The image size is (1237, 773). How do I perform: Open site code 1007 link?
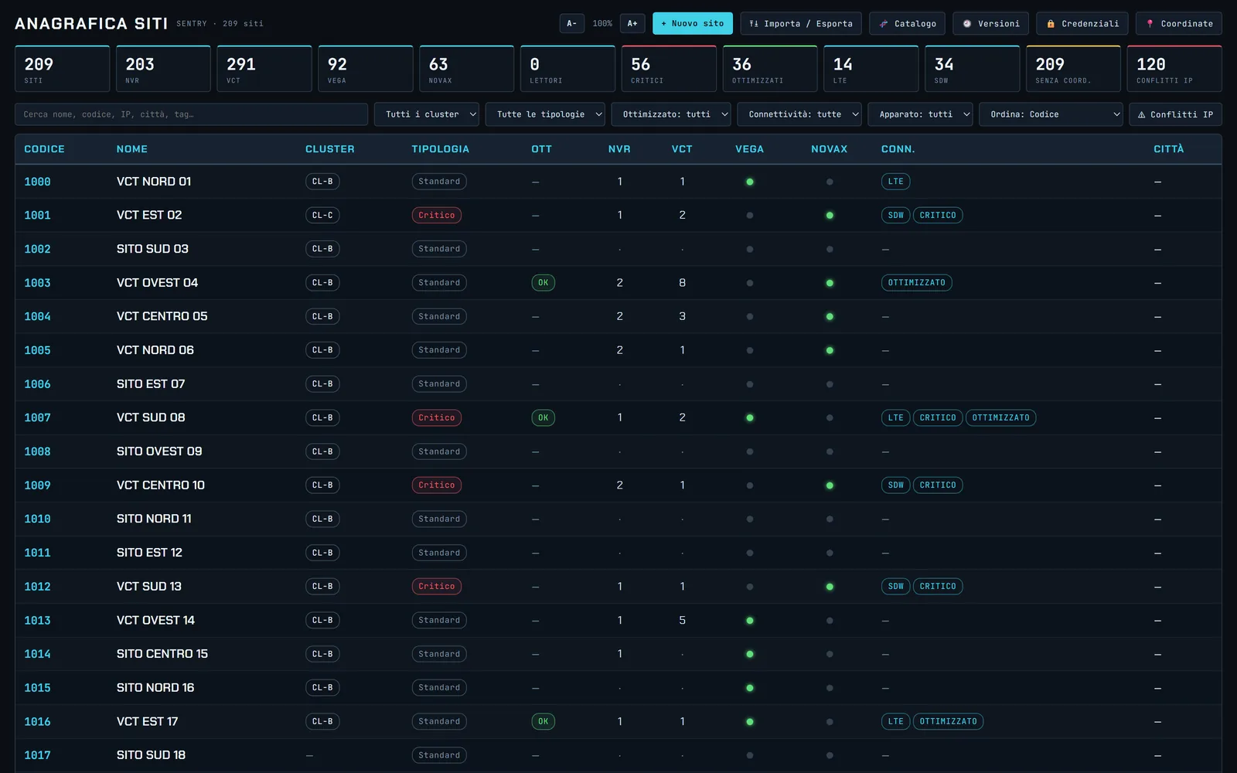tap(37, 418)
